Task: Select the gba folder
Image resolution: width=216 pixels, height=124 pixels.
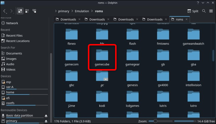Action: coord(194,58)
